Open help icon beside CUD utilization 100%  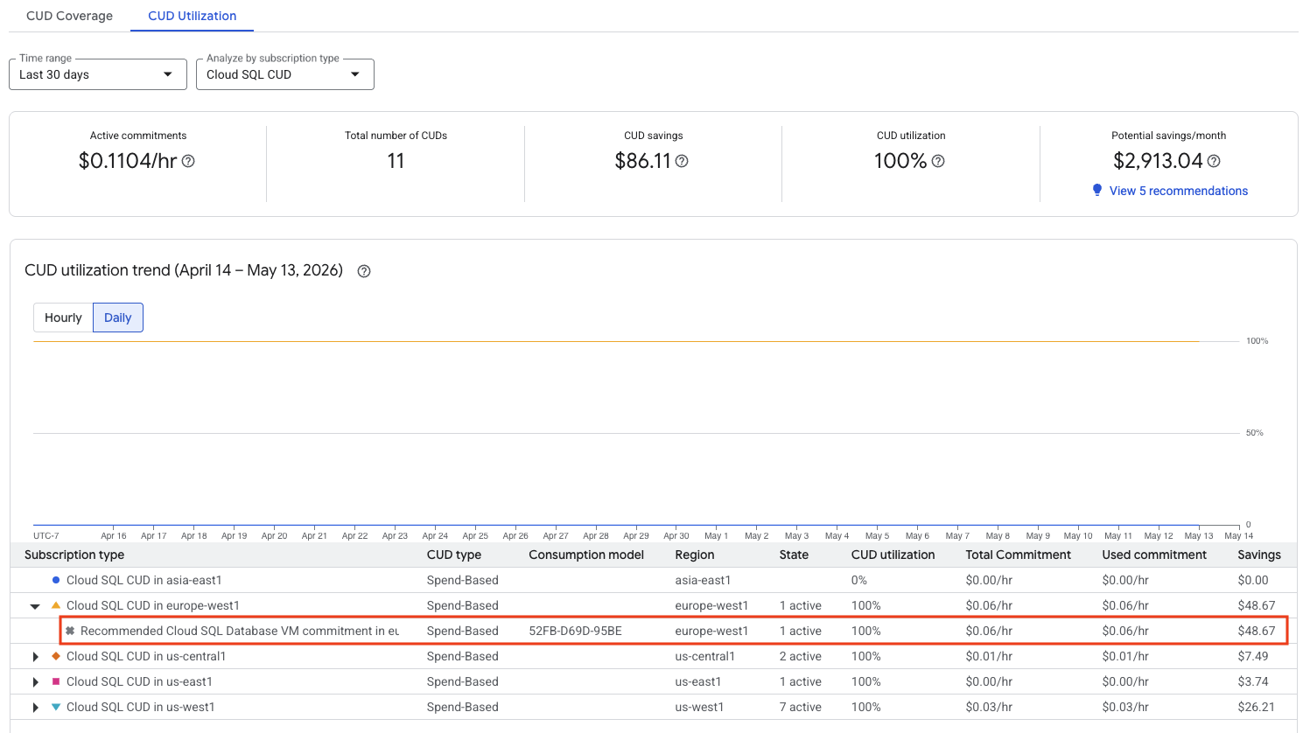click(x=938, y=161)
